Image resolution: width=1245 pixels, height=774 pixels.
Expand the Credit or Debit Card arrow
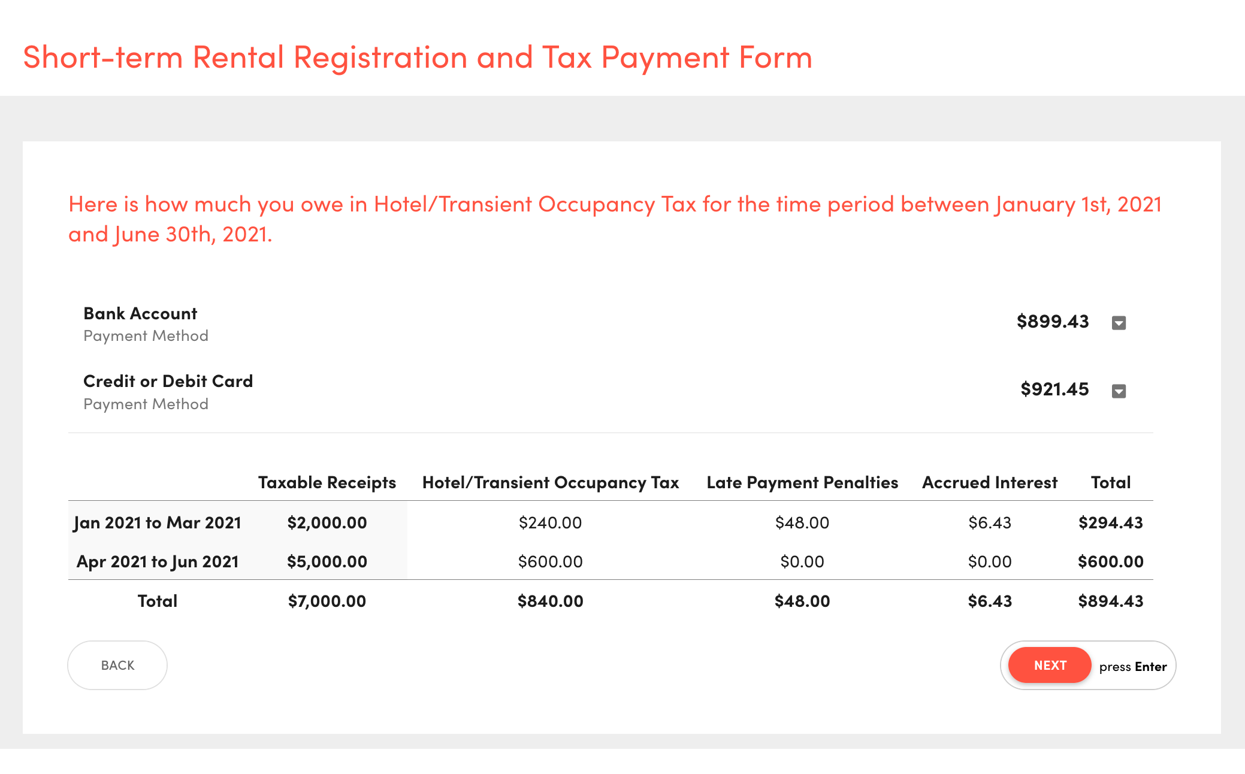(x=1119, y=391)
